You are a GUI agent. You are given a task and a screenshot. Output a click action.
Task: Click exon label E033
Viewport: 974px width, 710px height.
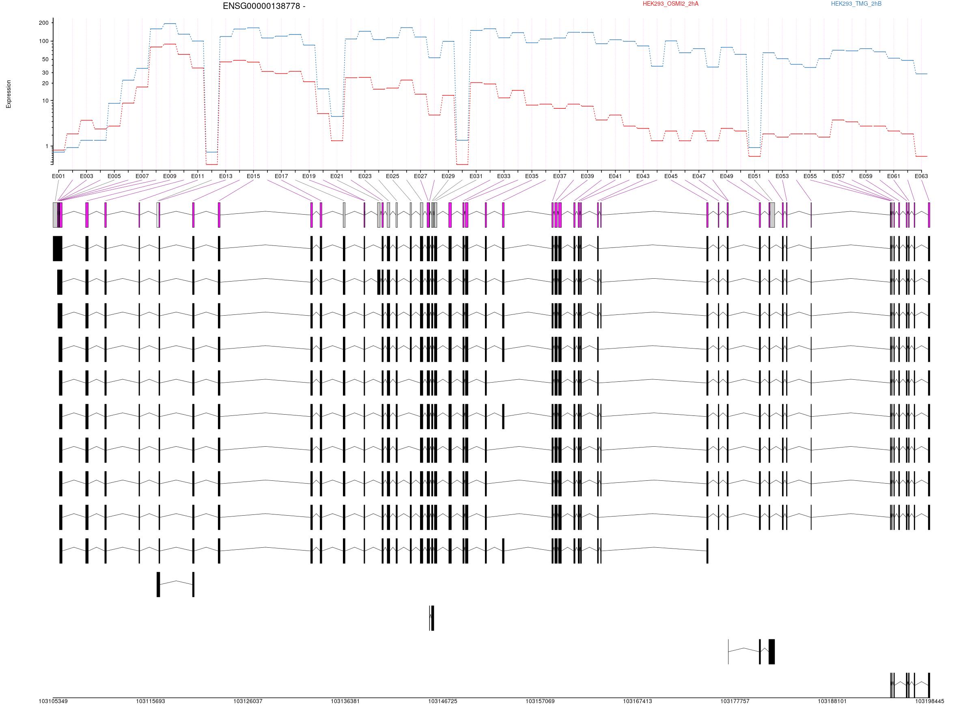504,176
